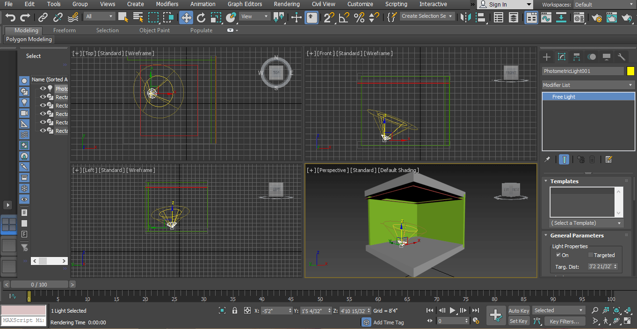This screenshot has height=329, width=637.
Task: Click the yellow object color swatch
Action: point(630,71)
